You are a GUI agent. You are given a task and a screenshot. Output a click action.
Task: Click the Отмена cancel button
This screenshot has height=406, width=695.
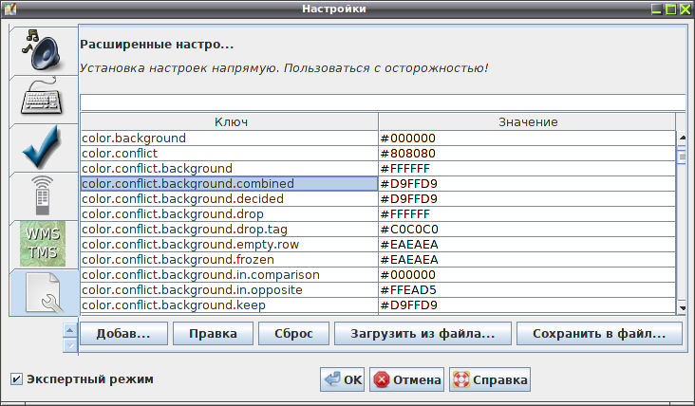[x=407, y=379]
